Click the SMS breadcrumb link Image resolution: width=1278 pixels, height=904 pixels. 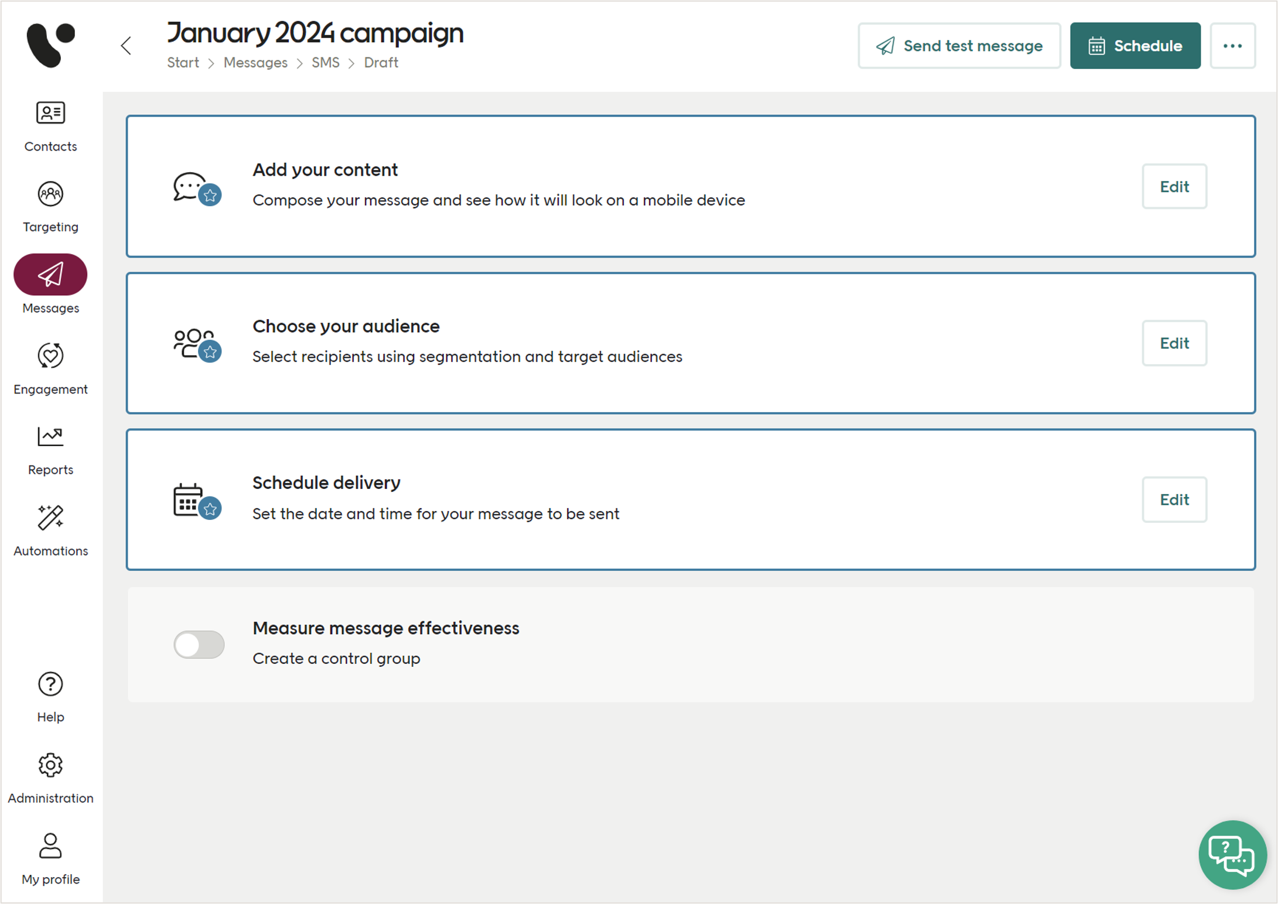325,63
